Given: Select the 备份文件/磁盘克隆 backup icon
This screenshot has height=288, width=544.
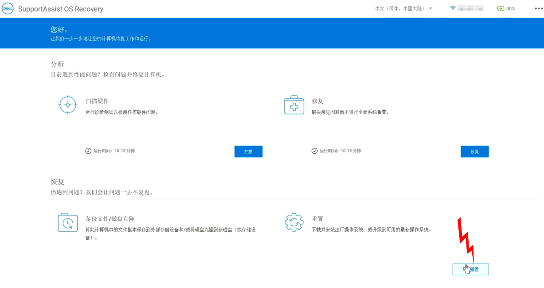Looking at the screenshot, I should click(68, 222).
